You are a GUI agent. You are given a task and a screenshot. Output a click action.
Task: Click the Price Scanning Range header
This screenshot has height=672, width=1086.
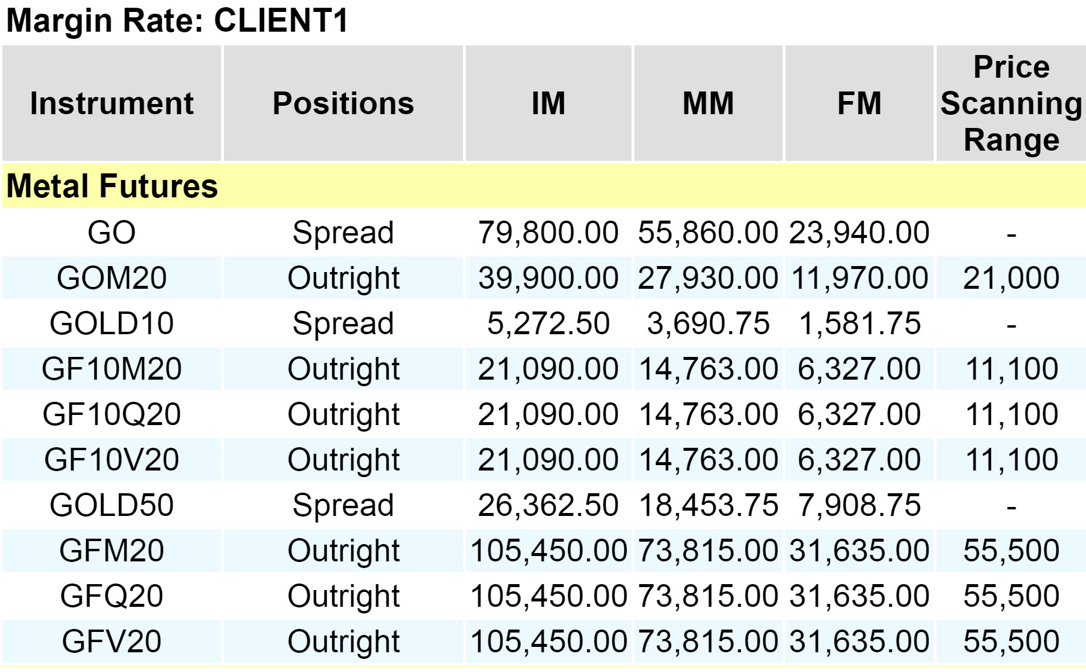pos(1011,103)
